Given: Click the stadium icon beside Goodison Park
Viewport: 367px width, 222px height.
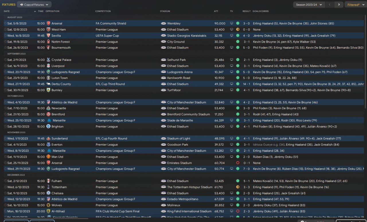Looking at the screenshot, I should (x=163, y=145).
